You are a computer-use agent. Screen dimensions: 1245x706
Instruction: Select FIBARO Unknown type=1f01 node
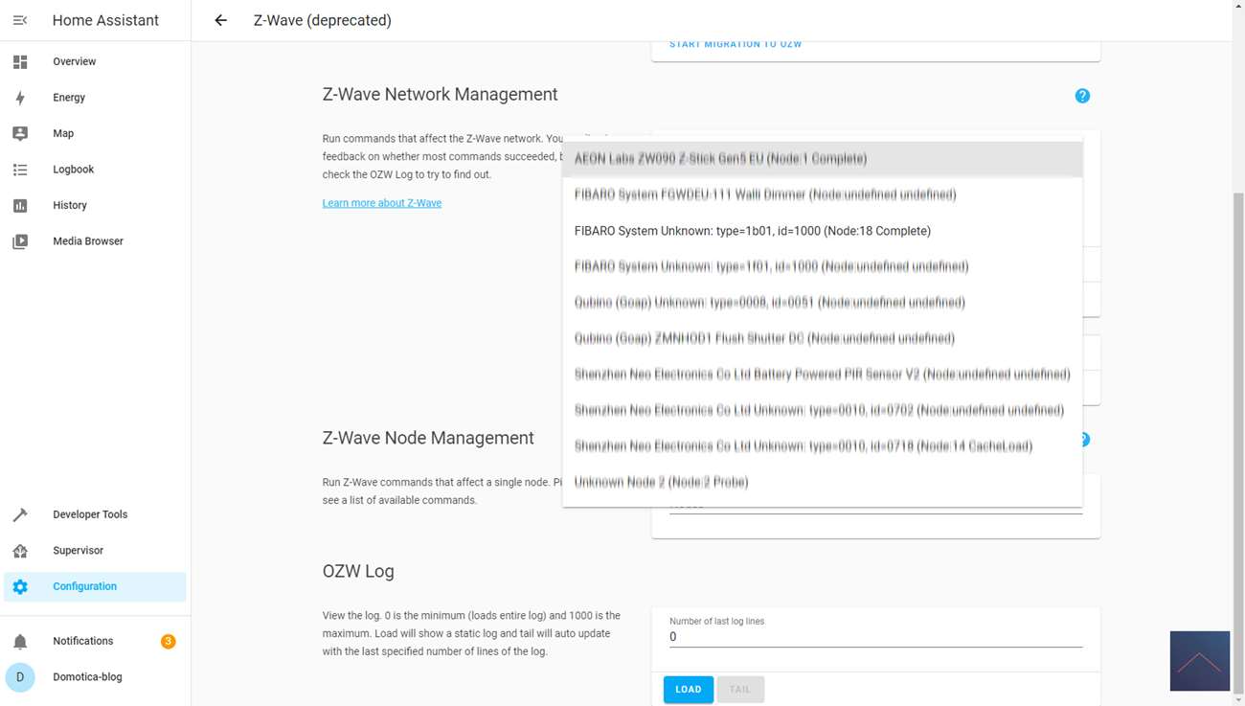(823, 266)
